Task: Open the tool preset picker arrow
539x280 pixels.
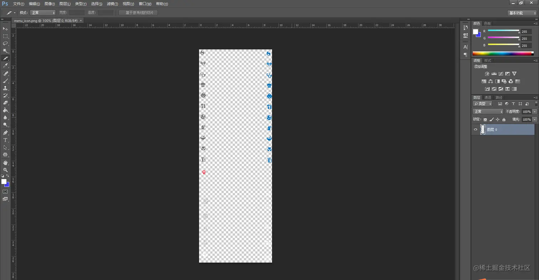Action: pyautogui.click(x=15, y=13)
